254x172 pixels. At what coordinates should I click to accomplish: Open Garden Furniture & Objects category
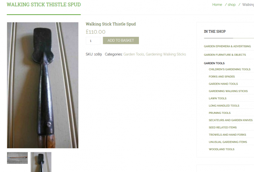(x=225, y=55)
